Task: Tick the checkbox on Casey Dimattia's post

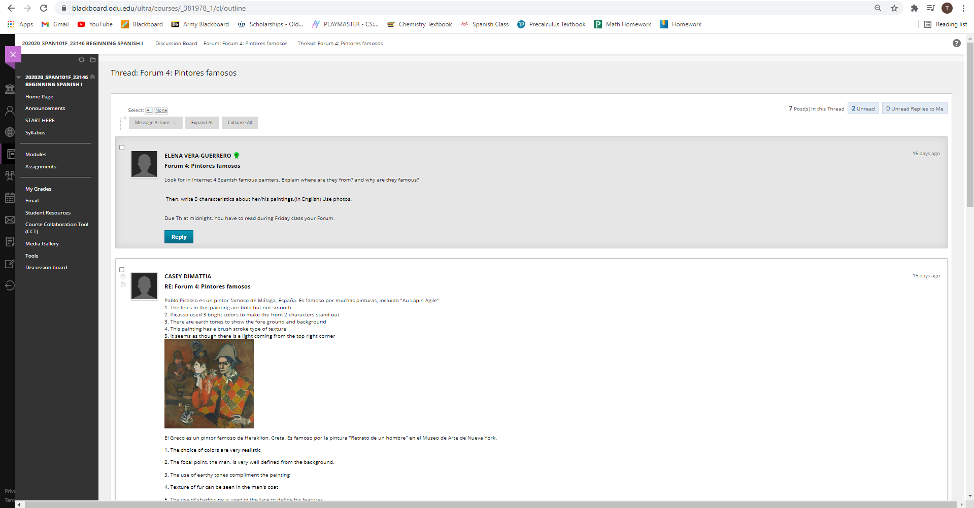Action: [122, 270]
